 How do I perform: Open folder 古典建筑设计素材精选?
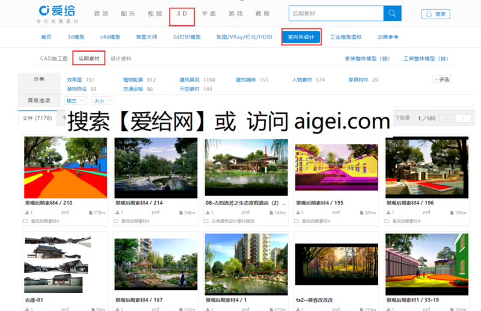tap(233, 221)
